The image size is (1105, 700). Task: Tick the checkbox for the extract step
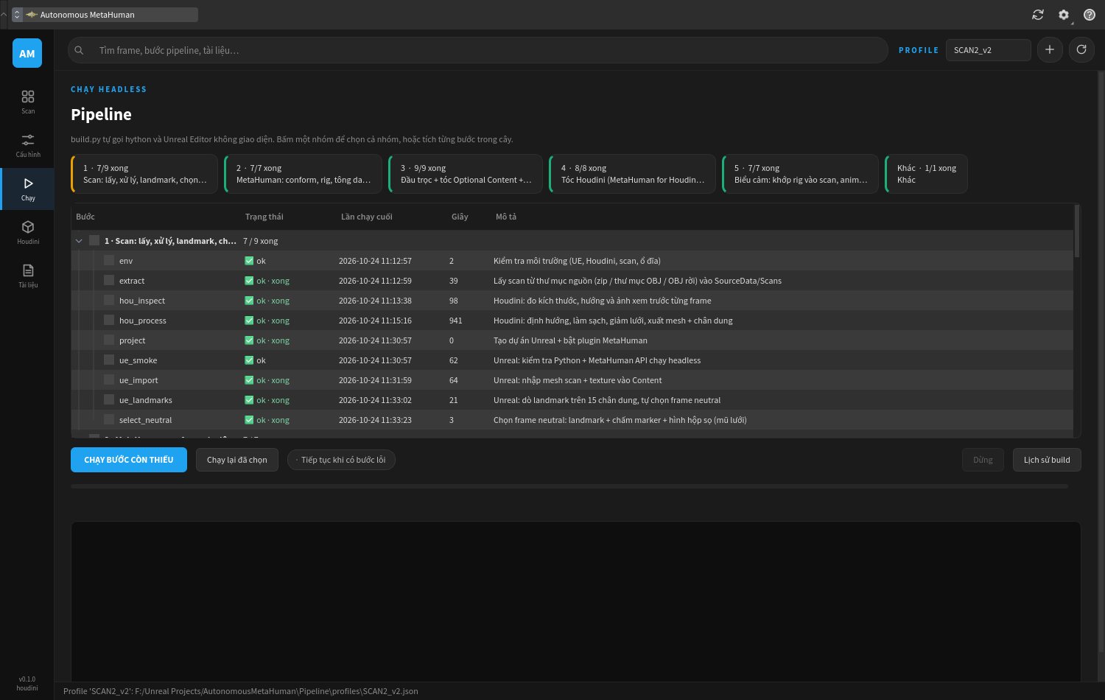click(x=109, y=280)
